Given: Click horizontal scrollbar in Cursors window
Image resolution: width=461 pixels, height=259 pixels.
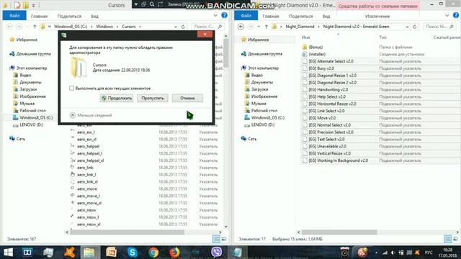Looking at the screenshot, I should point(127,232).
